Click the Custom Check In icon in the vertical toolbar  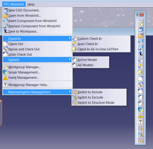pyautogui.click(x=141, y=60)
